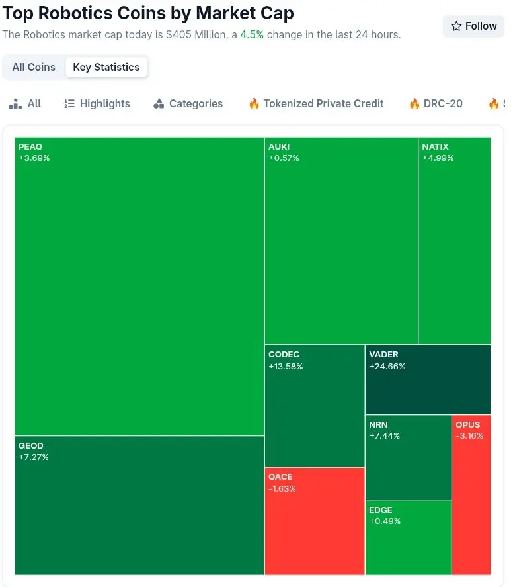This screenshot has height=587, width=511.
Task: Click the Categories shapes icon
Action: click(158, 104)
